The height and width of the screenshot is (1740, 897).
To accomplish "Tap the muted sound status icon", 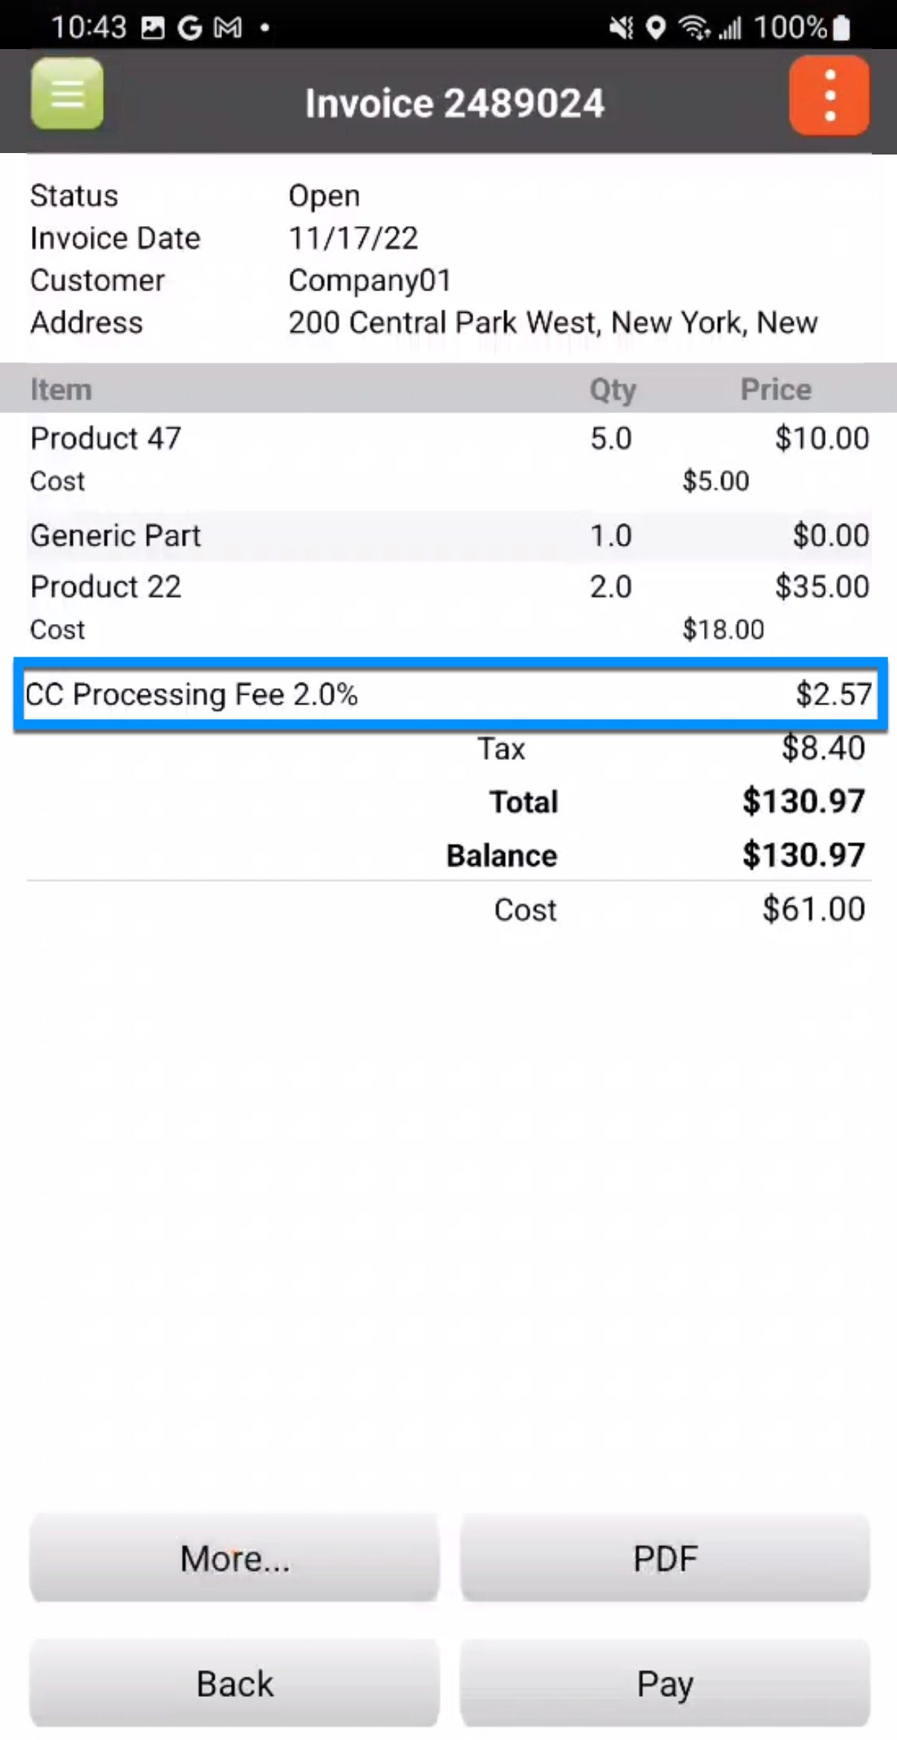I will 621,28.
